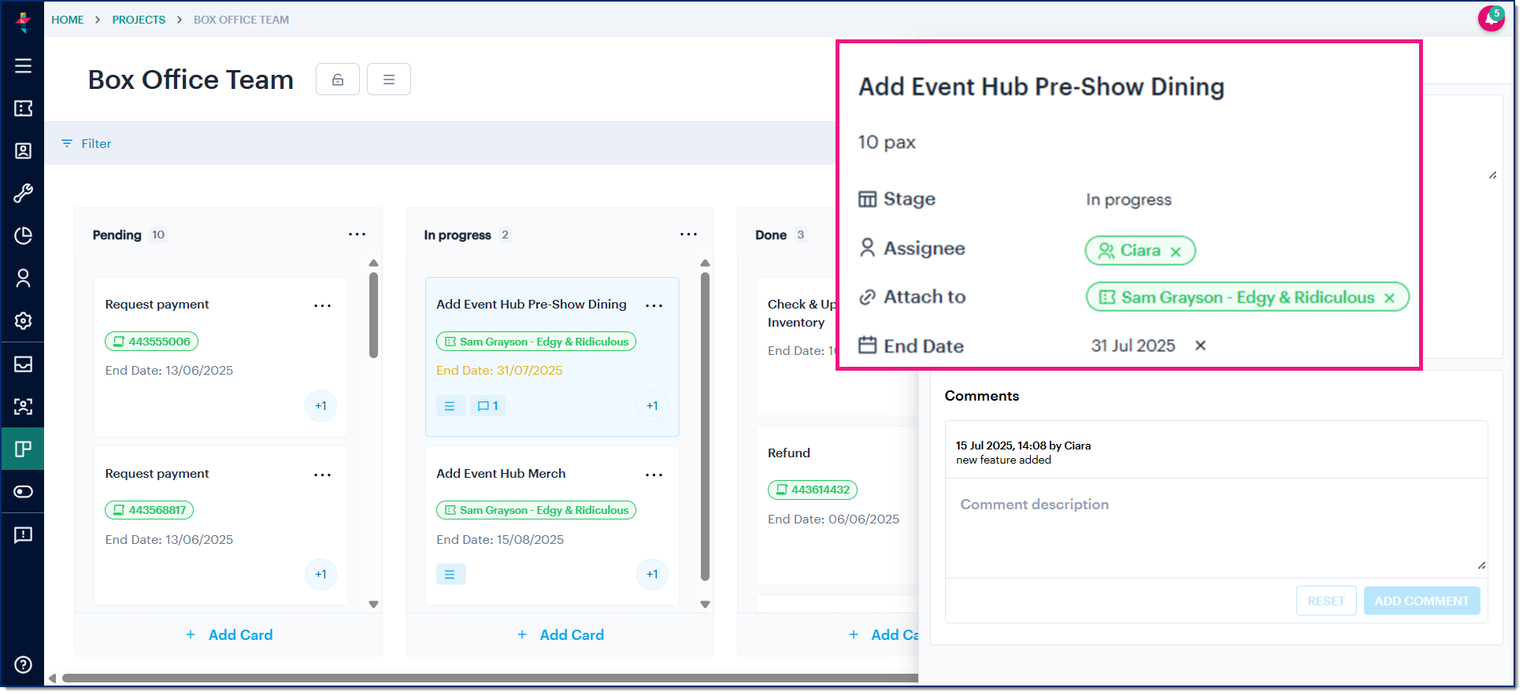The image size is (1523, 695).
Task: Open the Pending column options menu
Action: pyautogui.click(x=357, y=235)
